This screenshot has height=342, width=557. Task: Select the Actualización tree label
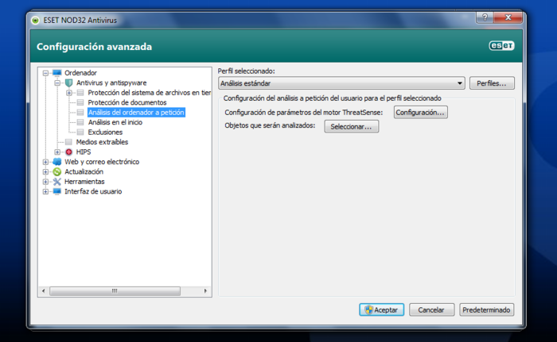pos(84,172)
